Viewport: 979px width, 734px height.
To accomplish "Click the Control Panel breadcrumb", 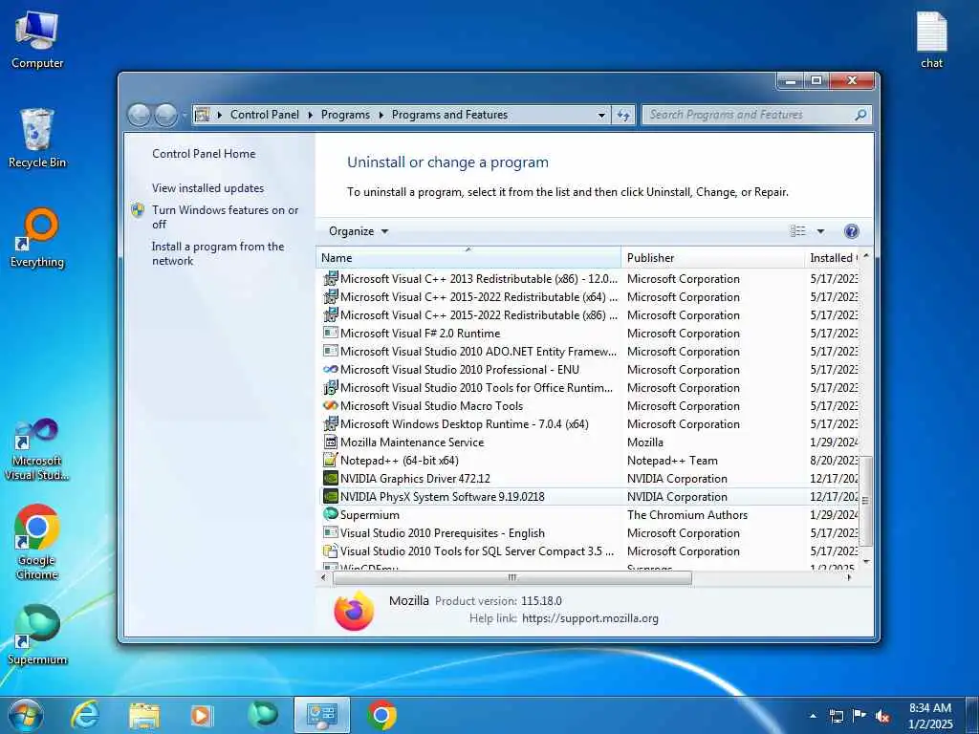I will (x=265, y=115).
